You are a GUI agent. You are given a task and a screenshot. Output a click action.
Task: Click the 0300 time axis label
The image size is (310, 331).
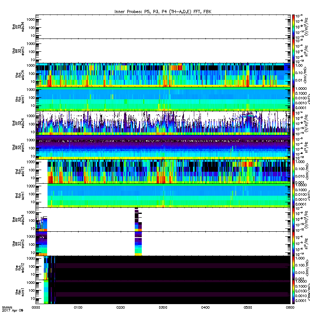(163, 307)
